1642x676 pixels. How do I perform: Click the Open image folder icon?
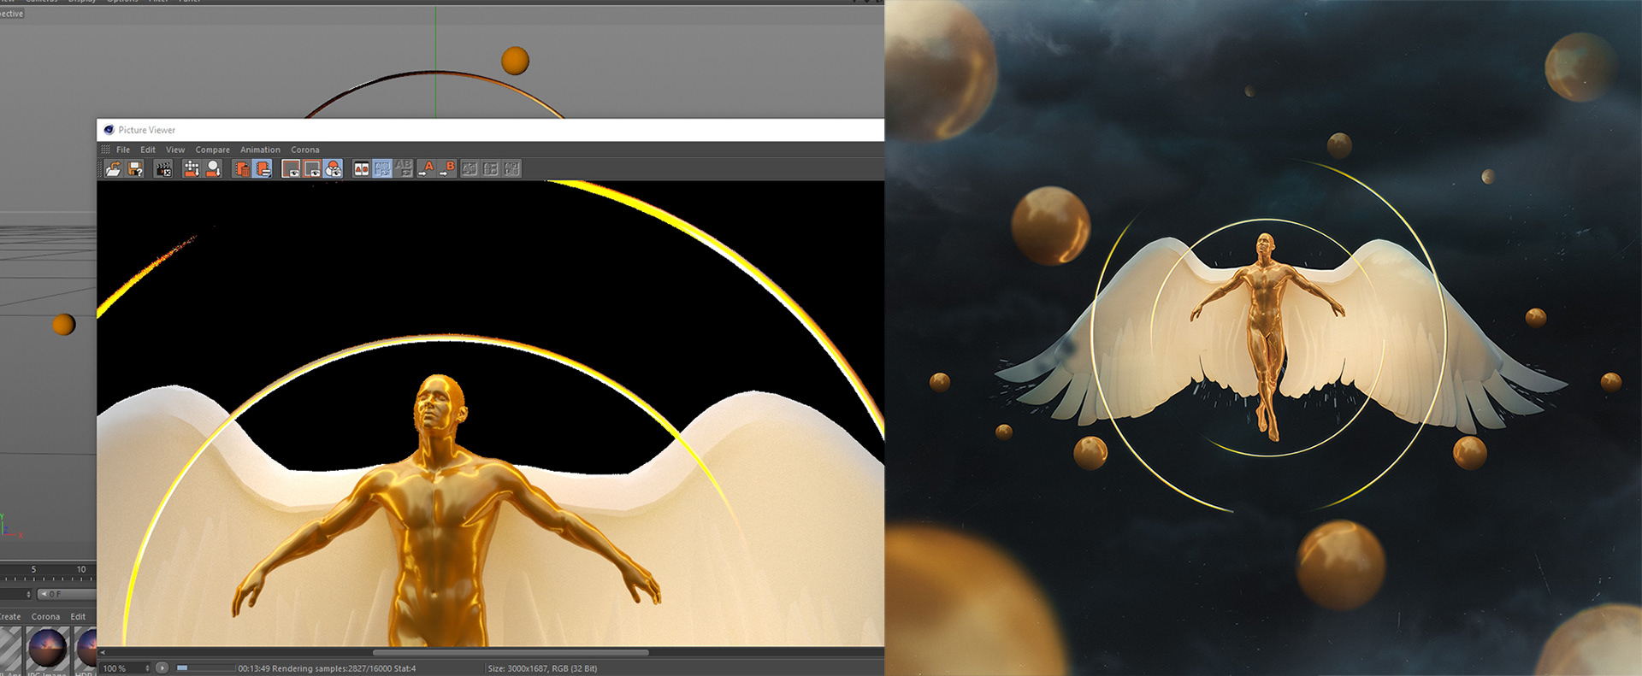point(113,169)
